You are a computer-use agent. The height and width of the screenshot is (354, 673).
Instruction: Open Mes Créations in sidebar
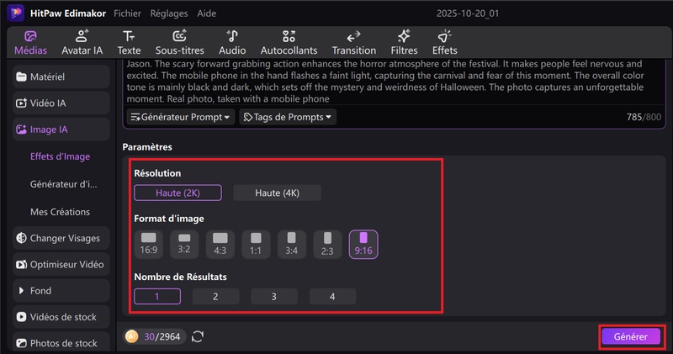(60, 212)
